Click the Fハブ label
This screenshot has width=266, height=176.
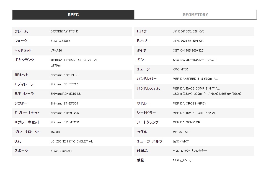(142, 31)
